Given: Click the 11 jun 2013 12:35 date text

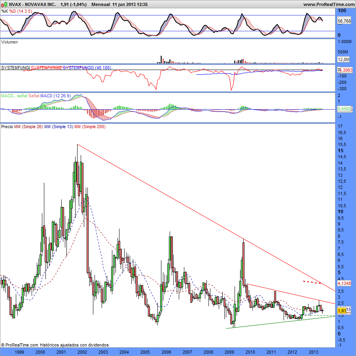Looking at the screenshot, I should coord(130,4).
